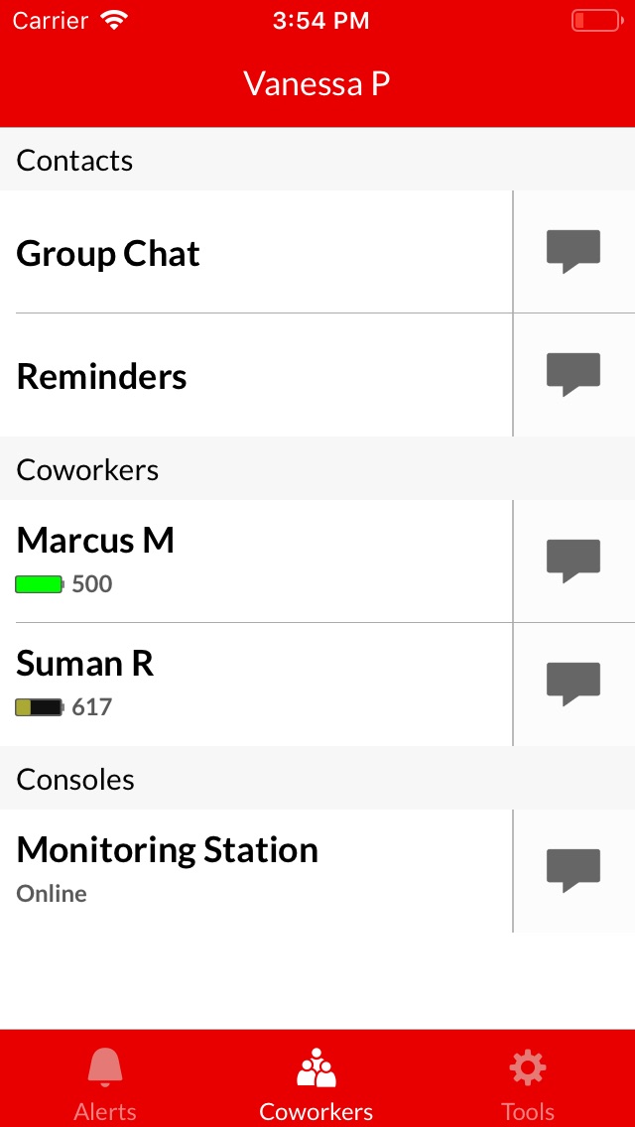Select coworker Suman R

(x=256, y=685)
